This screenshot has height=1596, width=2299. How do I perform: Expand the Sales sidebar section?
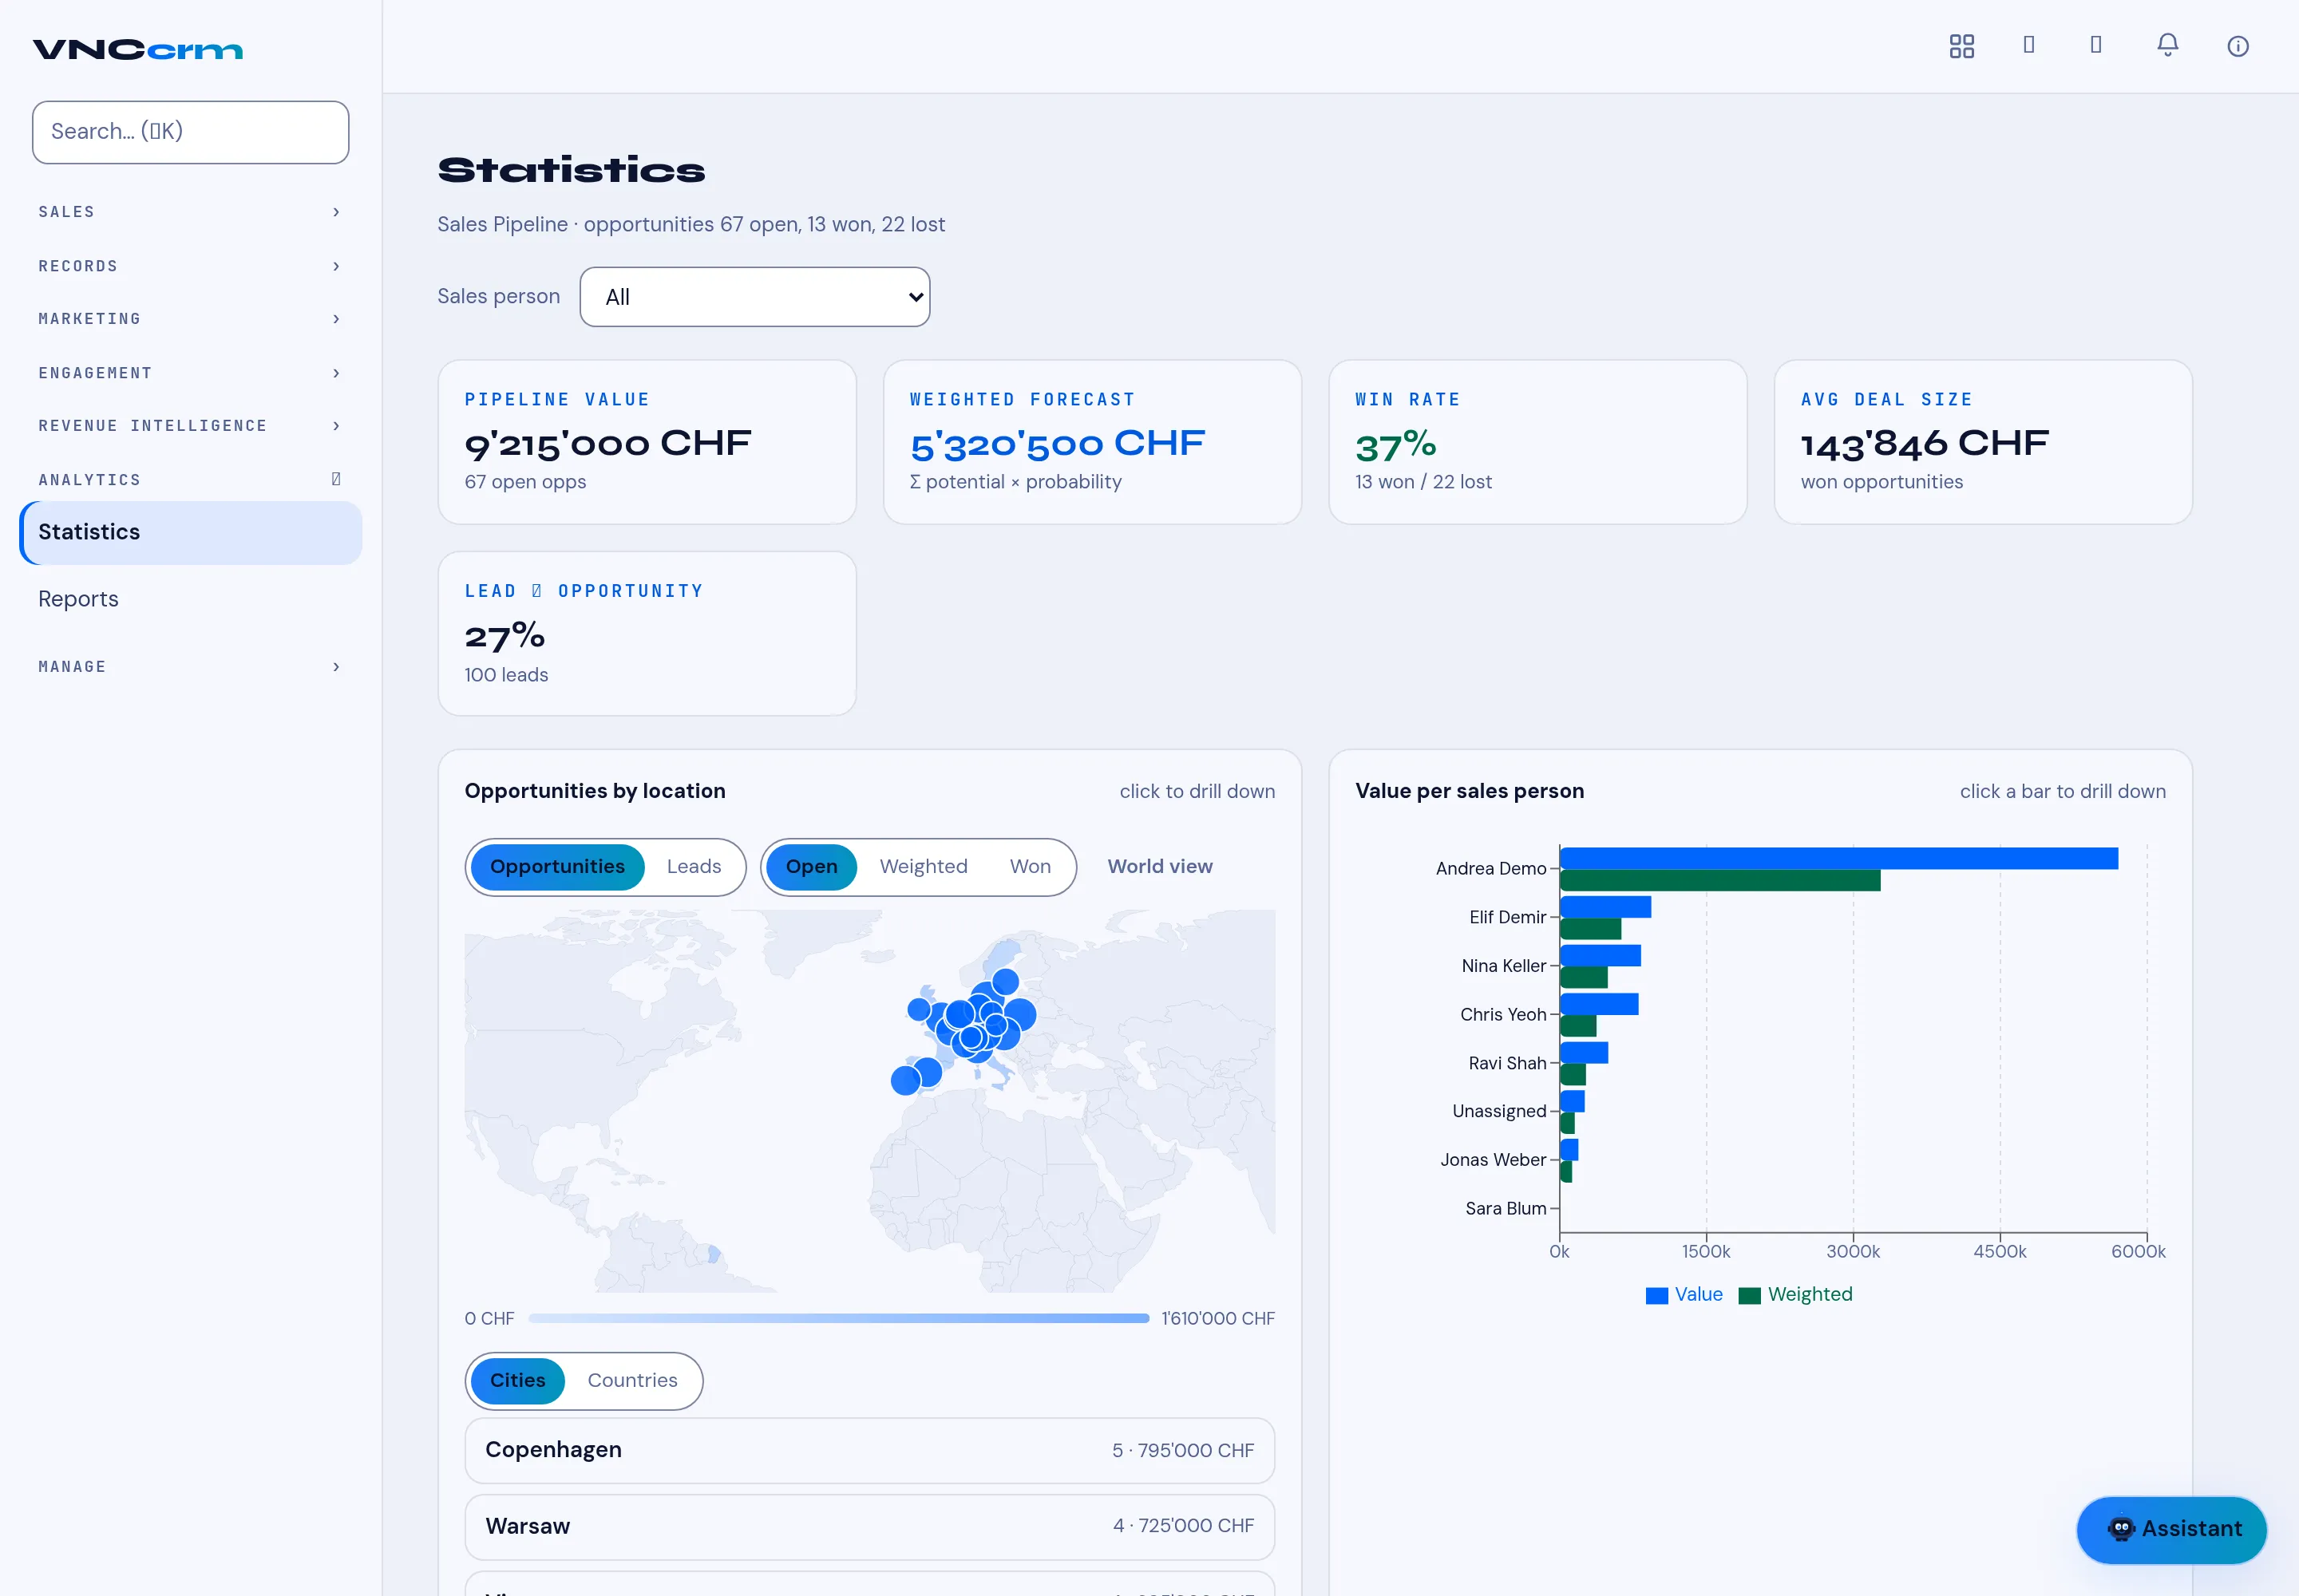click(190, 212)
